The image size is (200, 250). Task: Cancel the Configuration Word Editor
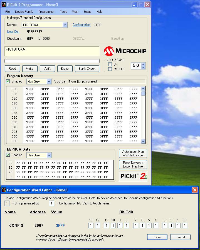tap(180, 237)
